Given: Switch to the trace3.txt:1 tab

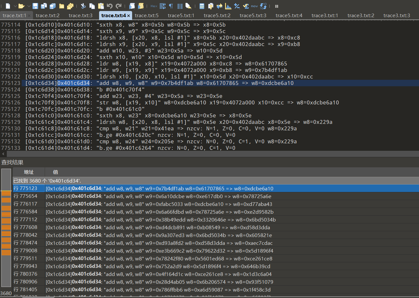Looking at the screenshot, I should (325, 15).
